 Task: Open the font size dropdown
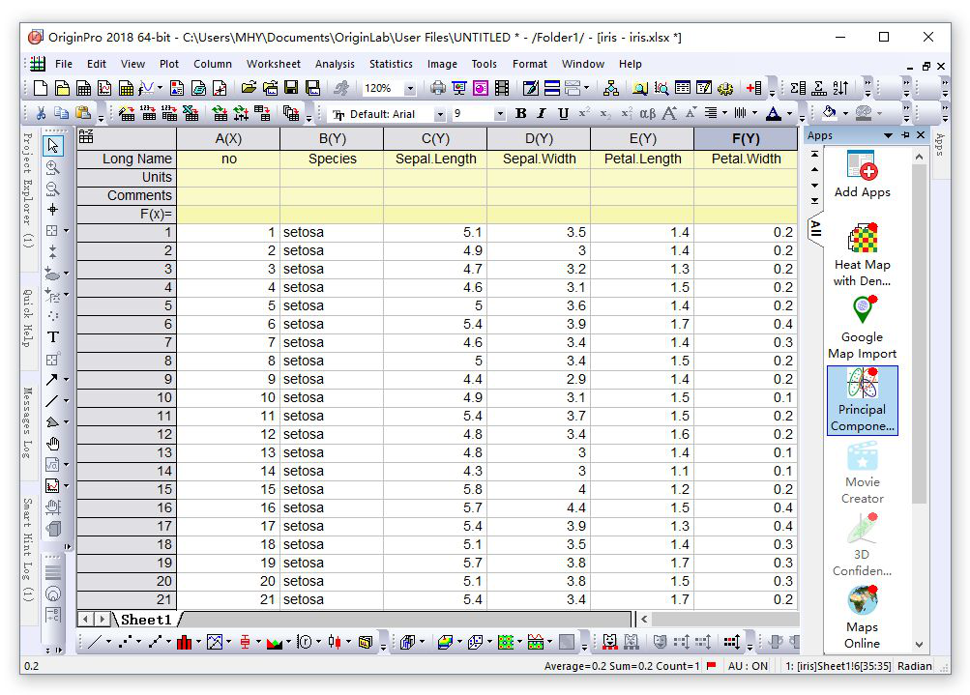pyautogui.click(x=499, y=114)
